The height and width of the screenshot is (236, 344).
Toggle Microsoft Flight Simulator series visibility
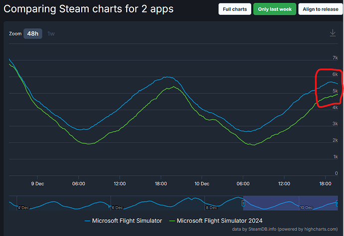127,220
